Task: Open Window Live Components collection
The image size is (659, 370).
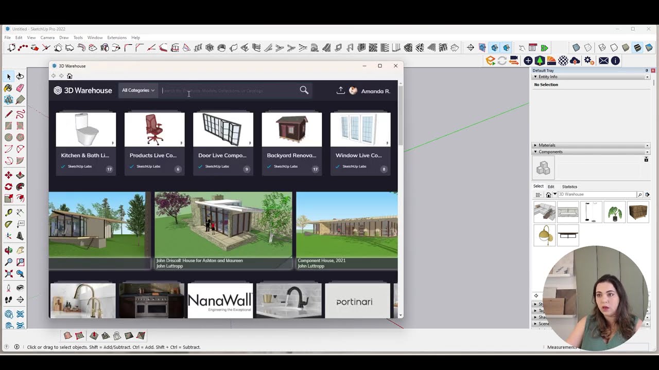Action: click(360, 143)
